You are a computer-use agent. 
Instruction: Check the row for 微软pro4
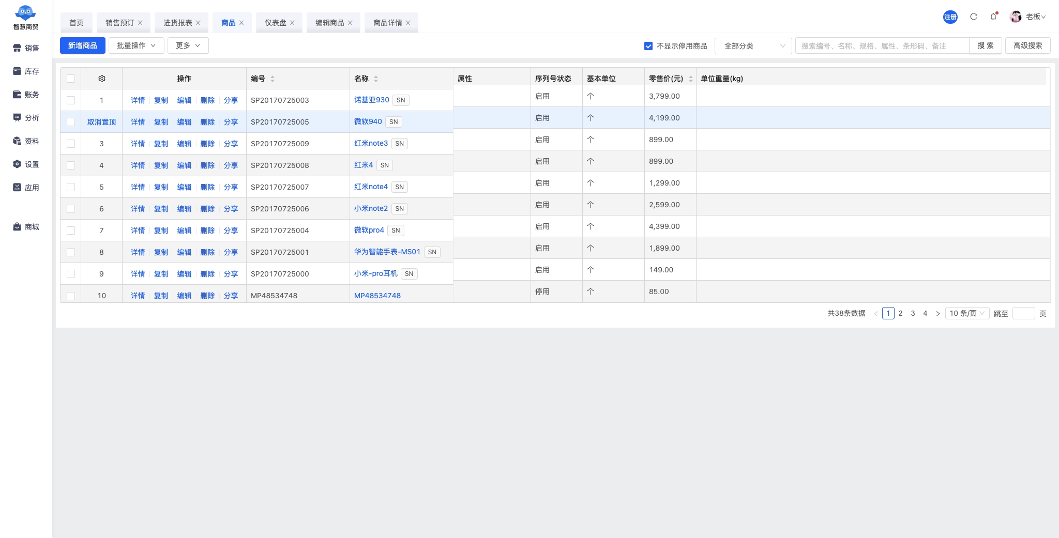pos(71,230)
